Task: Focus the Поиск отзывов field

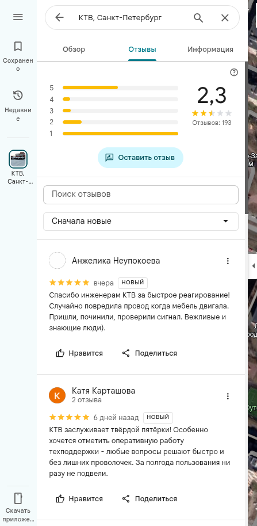Action: (141, 195)
